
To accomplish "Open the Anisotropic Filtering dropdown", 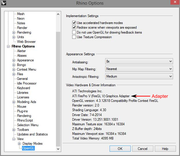I will 139,76.
